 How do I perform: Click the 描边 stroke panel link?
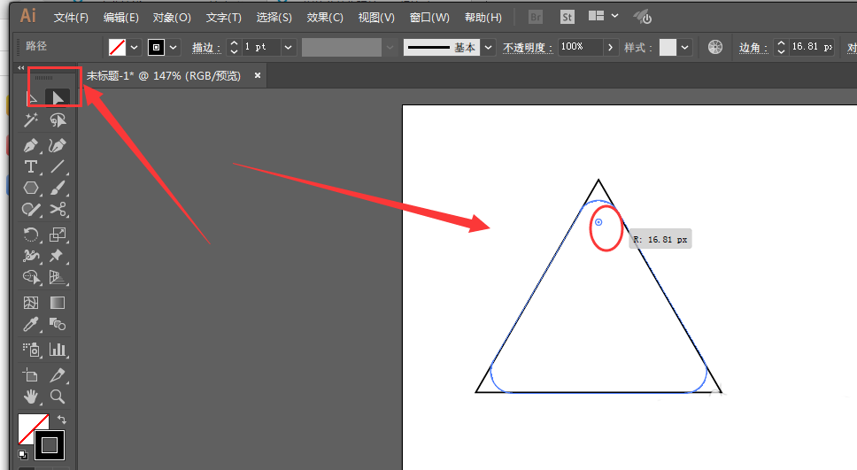[206, 48]
